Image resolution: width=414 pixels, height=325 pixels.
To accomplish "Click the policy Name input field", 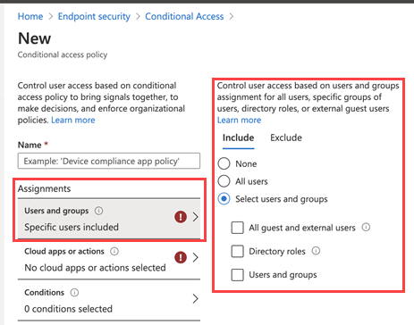I will [x=109, y=161].
